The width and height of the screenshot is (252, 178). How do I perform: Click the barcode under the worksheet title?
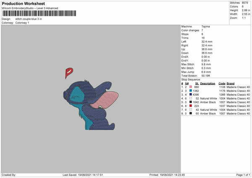pos(39,13)
